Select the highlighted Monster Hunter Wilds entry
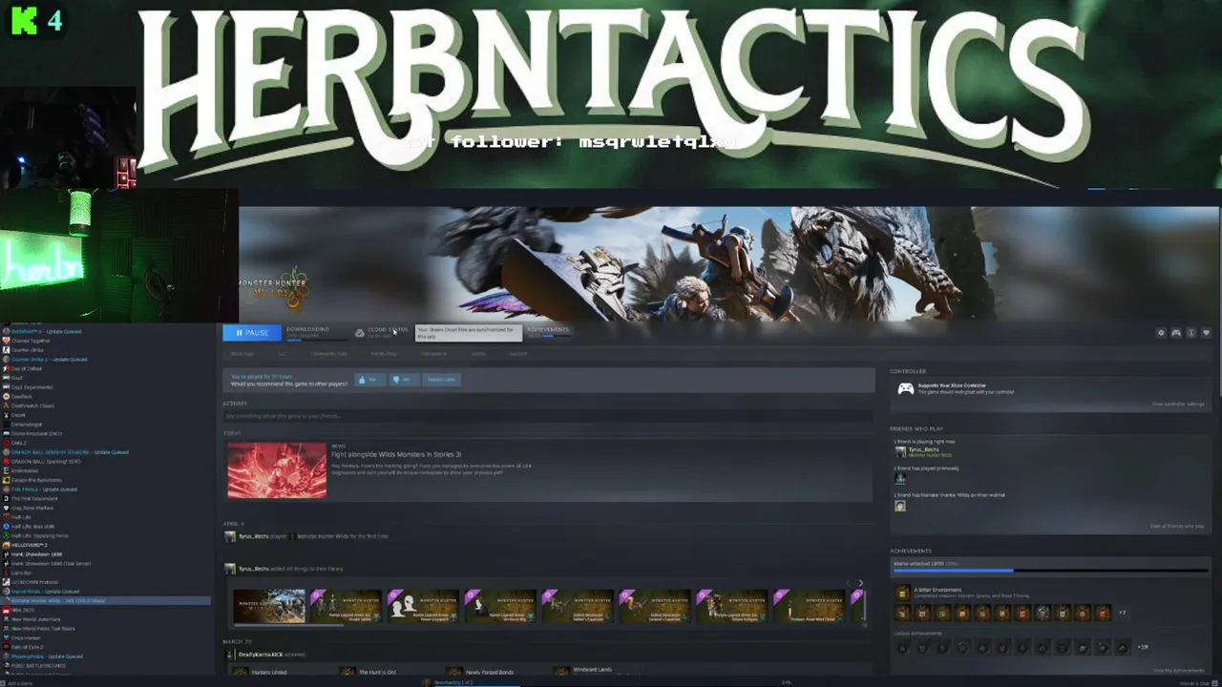This screenshot has width=1222, height=687. click(x=105, y=600)
